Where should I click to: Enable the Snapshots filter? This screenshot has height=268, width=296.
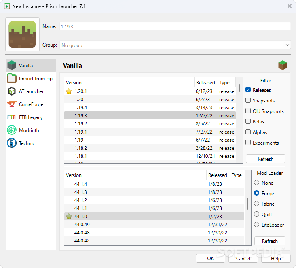coord(248,100)
